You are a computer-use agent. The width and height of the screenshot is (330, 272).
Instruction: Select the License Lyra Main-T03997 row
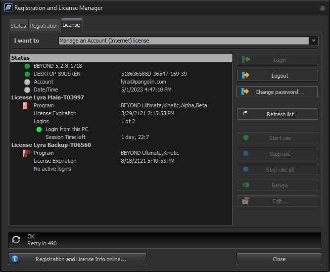(x=47, y=97)
